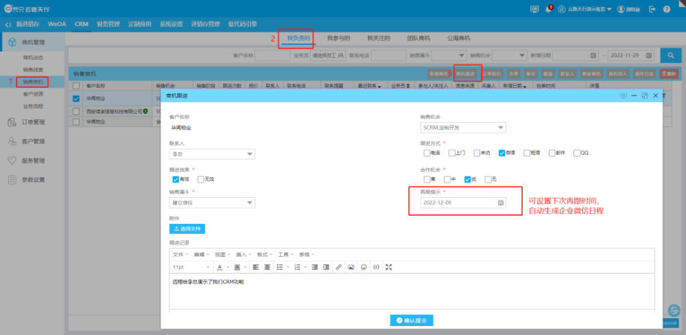Screen dimensions: 686x335
Task: Click the blue search magnifier button
Action: pos(670,55)
